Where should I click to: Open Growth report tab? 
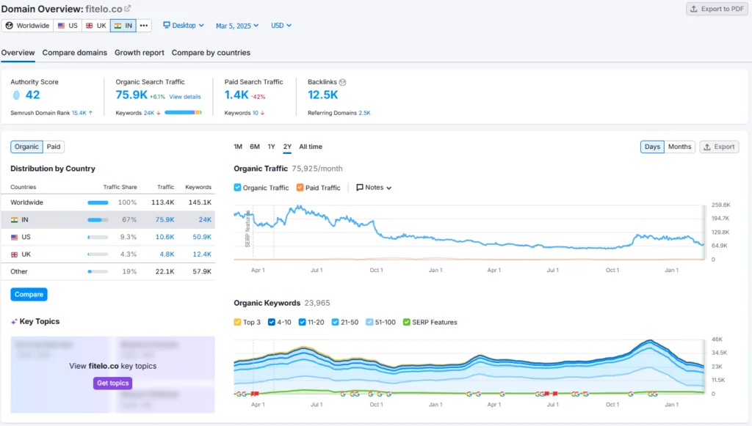coord(139,53)
